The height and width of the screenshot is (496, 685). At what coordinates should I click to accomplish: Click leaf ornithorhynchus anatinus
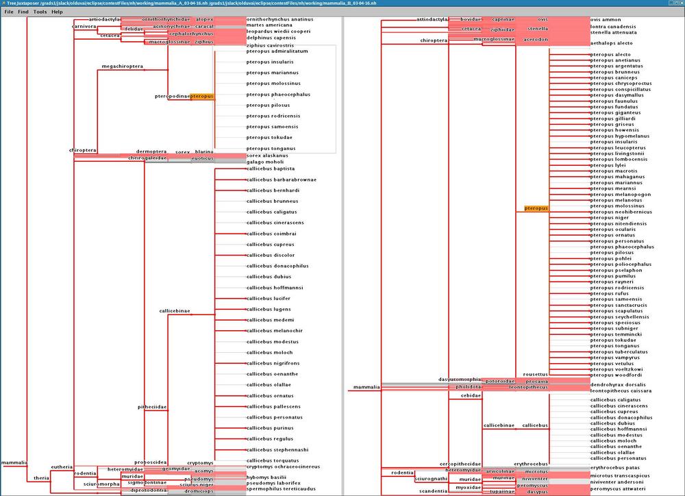279,20
